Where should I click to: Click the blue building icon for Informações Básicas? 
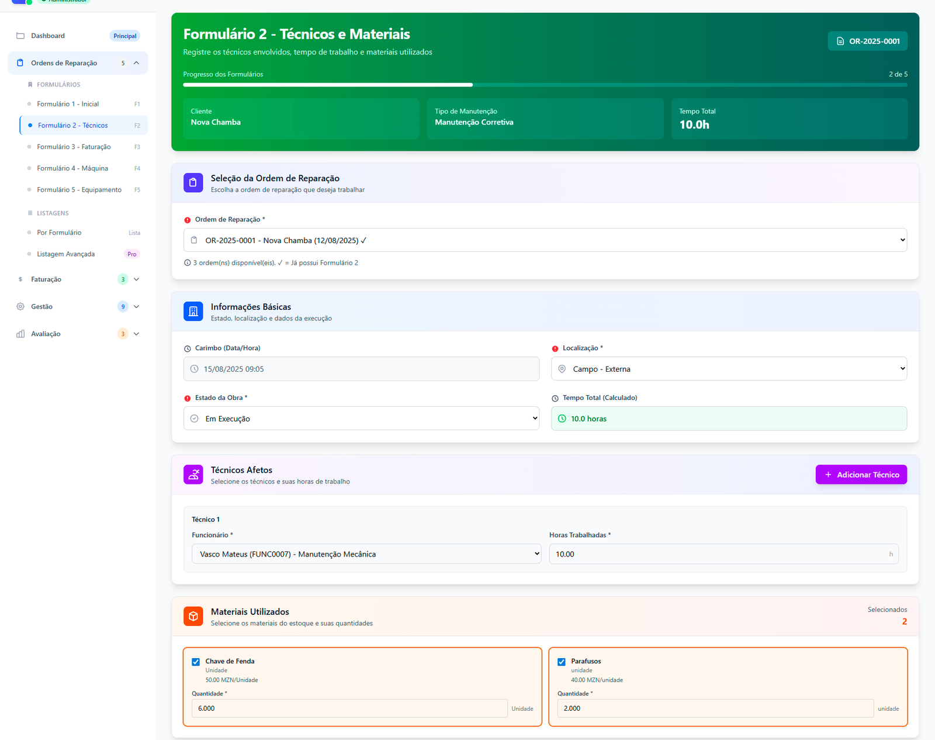(193, 312)
